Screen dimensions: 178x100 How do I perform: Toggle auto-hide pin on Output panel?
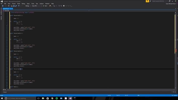pyautogui.click(x=174, y=92)
